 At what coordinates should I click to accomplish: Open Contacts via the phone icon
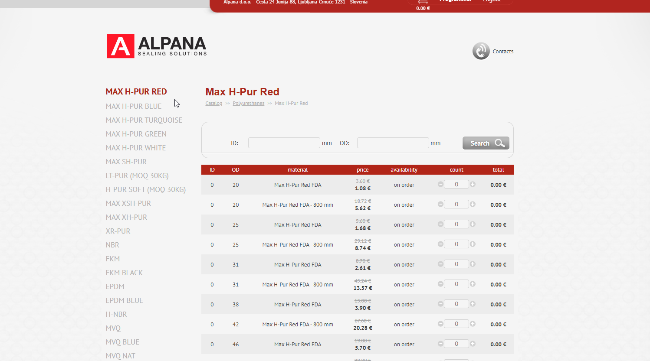click(481, 51)
